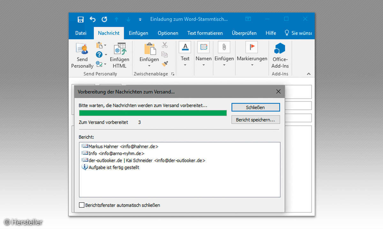Click the Redo circular arrow icon

click(x=104, y=19)
